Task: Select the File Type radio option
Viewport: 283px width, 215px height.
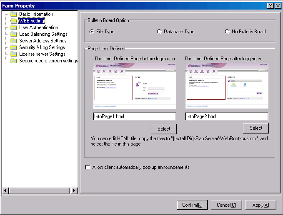Action: tap(92, 32)
